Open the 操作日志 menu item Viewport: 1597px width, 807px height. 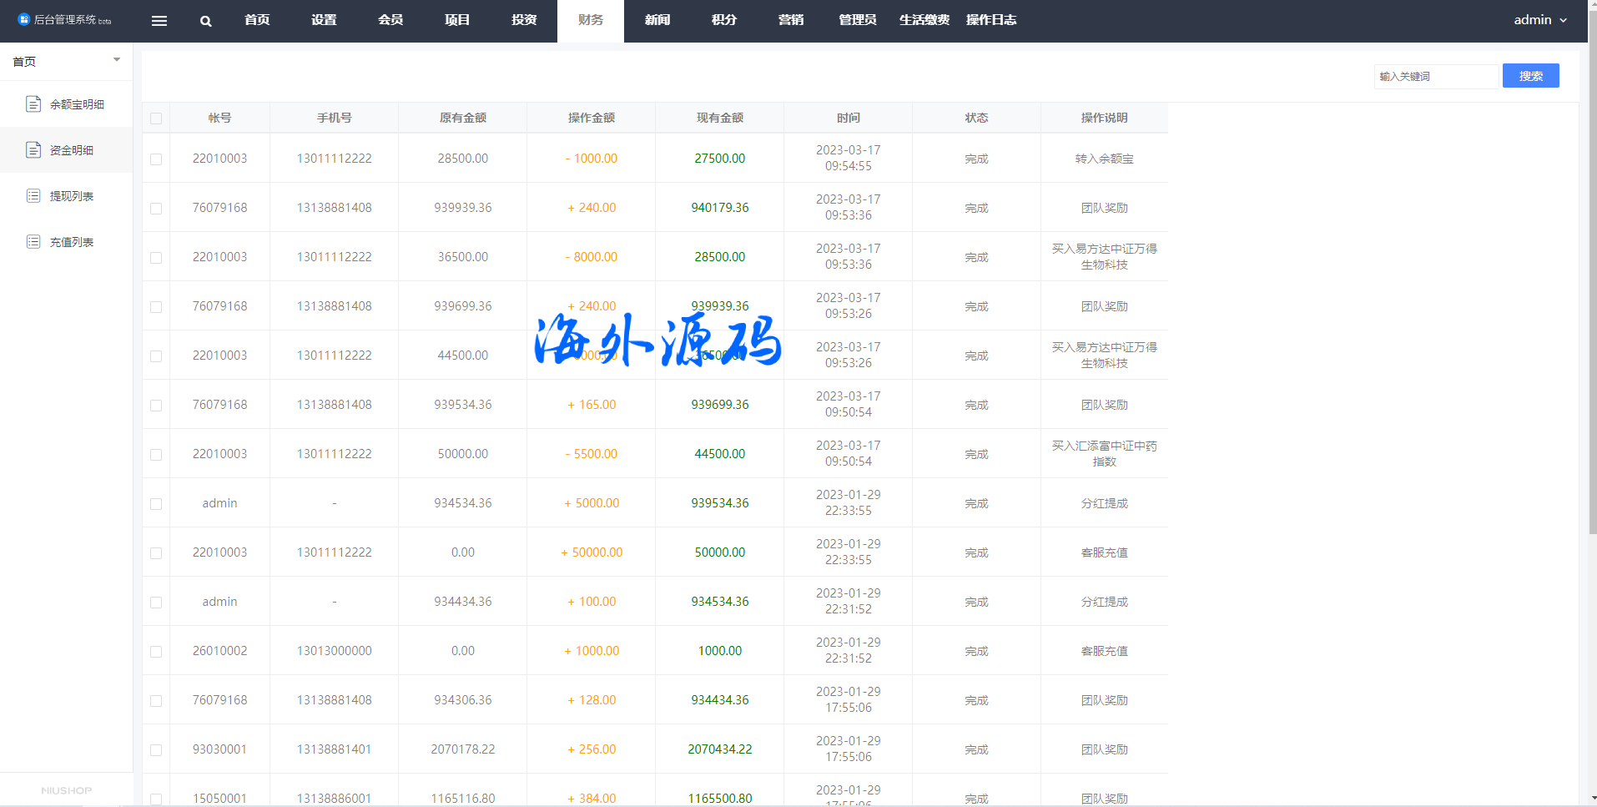coord(990,20)
